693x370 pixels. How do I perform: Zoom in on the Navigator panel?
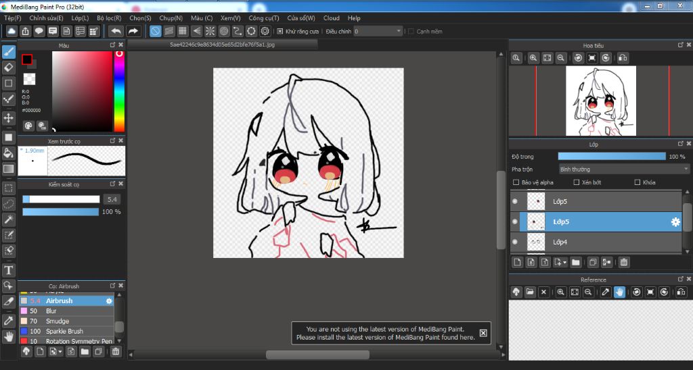(533, 58)
